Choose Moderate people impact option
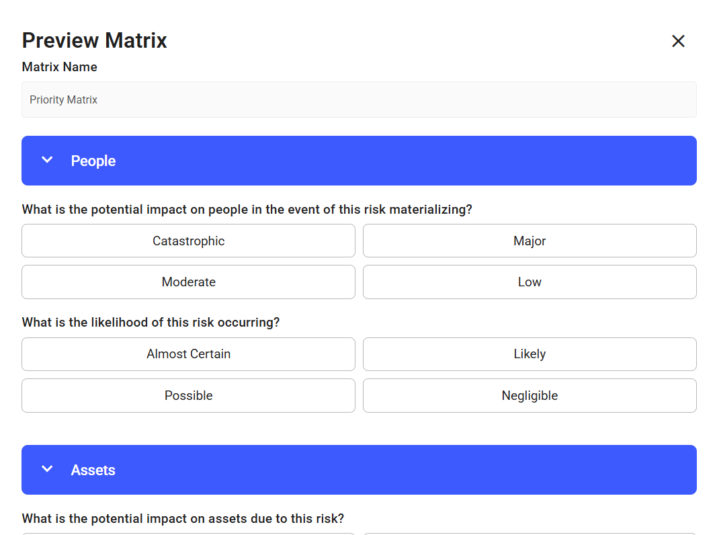719x535 pixels. 188,282
